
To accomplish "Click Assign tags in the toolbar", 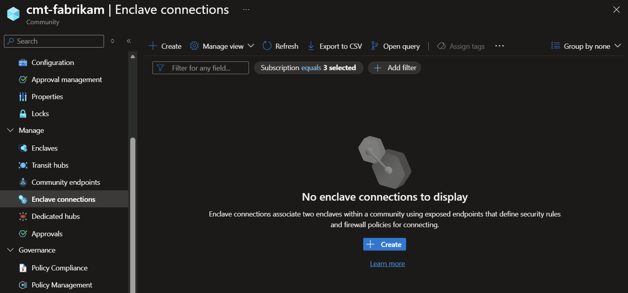I will pos(461,46).
